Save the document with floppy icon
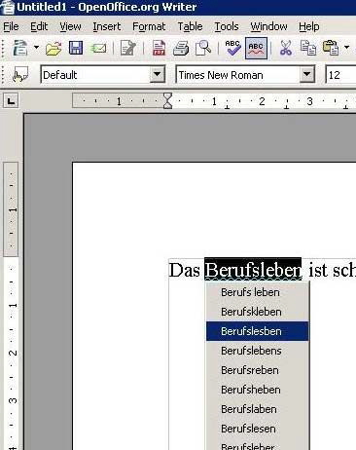Viewport: 356px width, 450px height. 76,48
